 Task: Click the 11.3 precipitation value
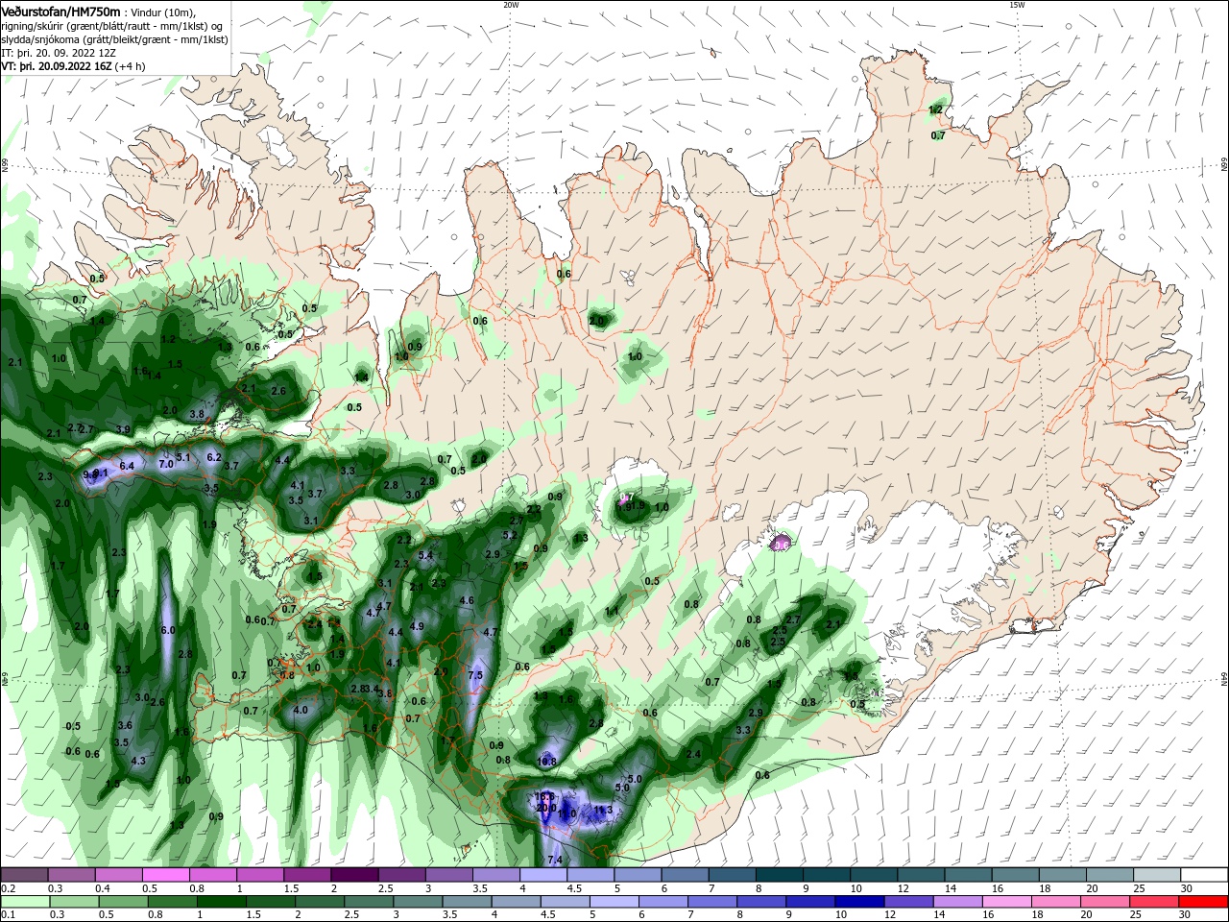click(x=603, y=811)
